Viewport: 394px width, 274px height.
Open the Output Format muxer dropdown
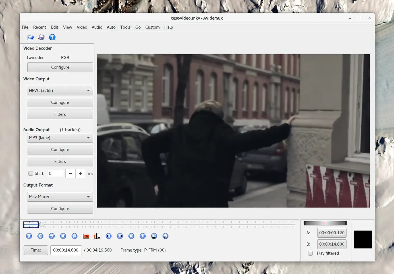tap(60, 196)
